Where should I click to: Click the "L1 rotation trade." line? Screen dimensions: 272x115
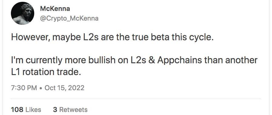point(46,72)
